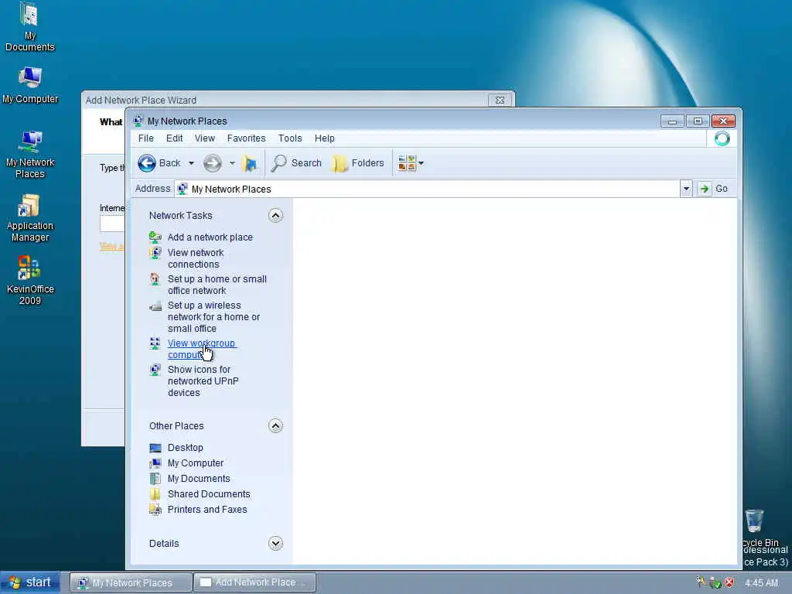
Task: Click the UPnP devices icon
Action: coord(155,370)
